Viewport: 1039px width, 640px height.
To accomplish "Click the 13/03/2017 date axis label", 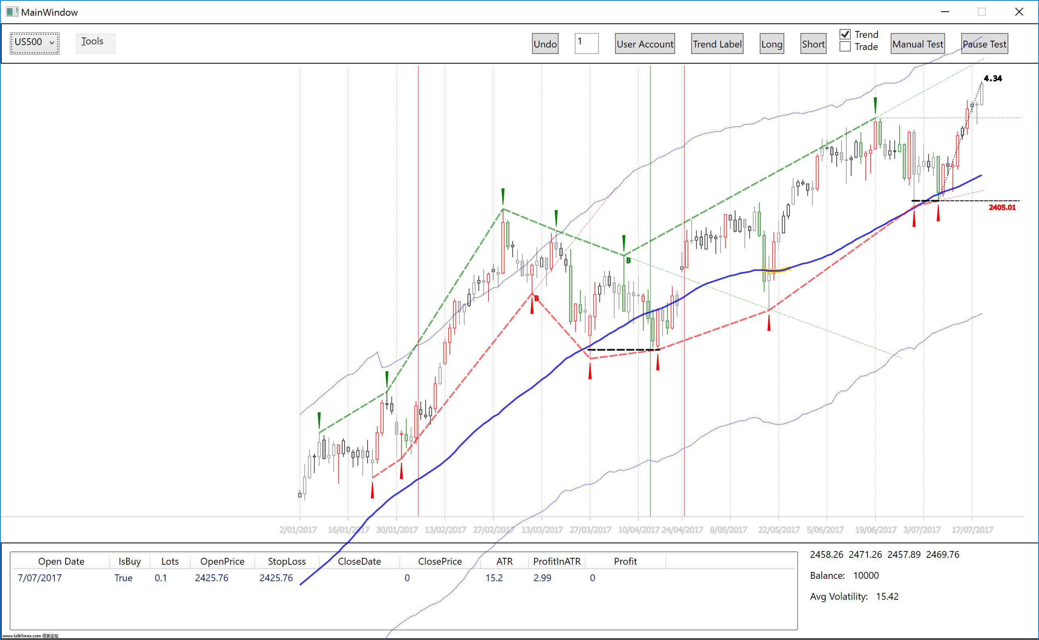I will [x=542, y=530].
